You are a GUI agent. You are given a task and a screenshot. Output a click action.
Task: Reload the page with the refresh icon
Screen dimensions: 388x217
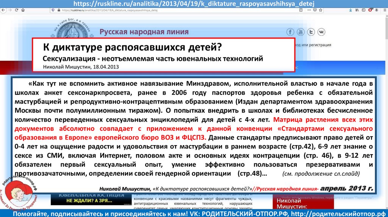16,10
